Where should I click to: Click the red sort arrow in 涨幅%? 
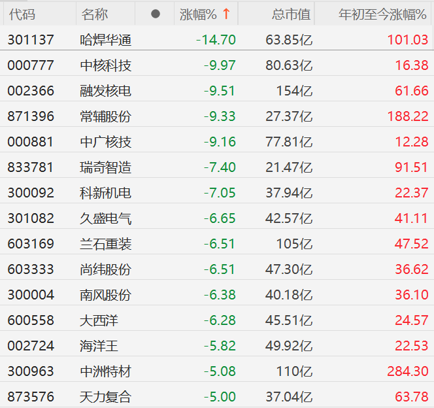[x=226, y=14]
